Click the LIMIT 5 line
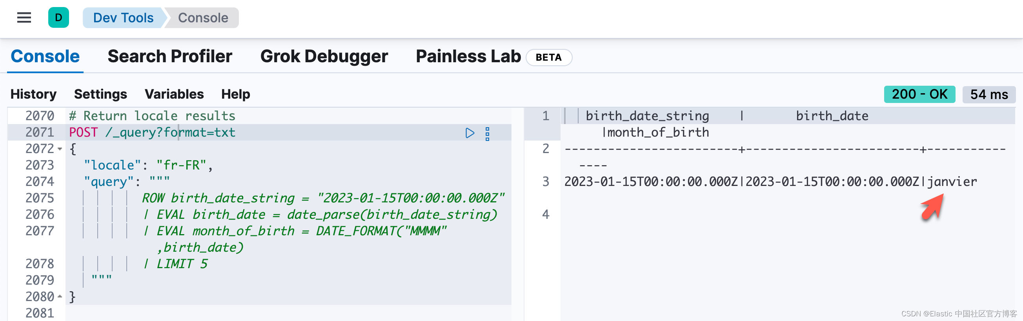1023x321 pixels. tap(175, 264)
